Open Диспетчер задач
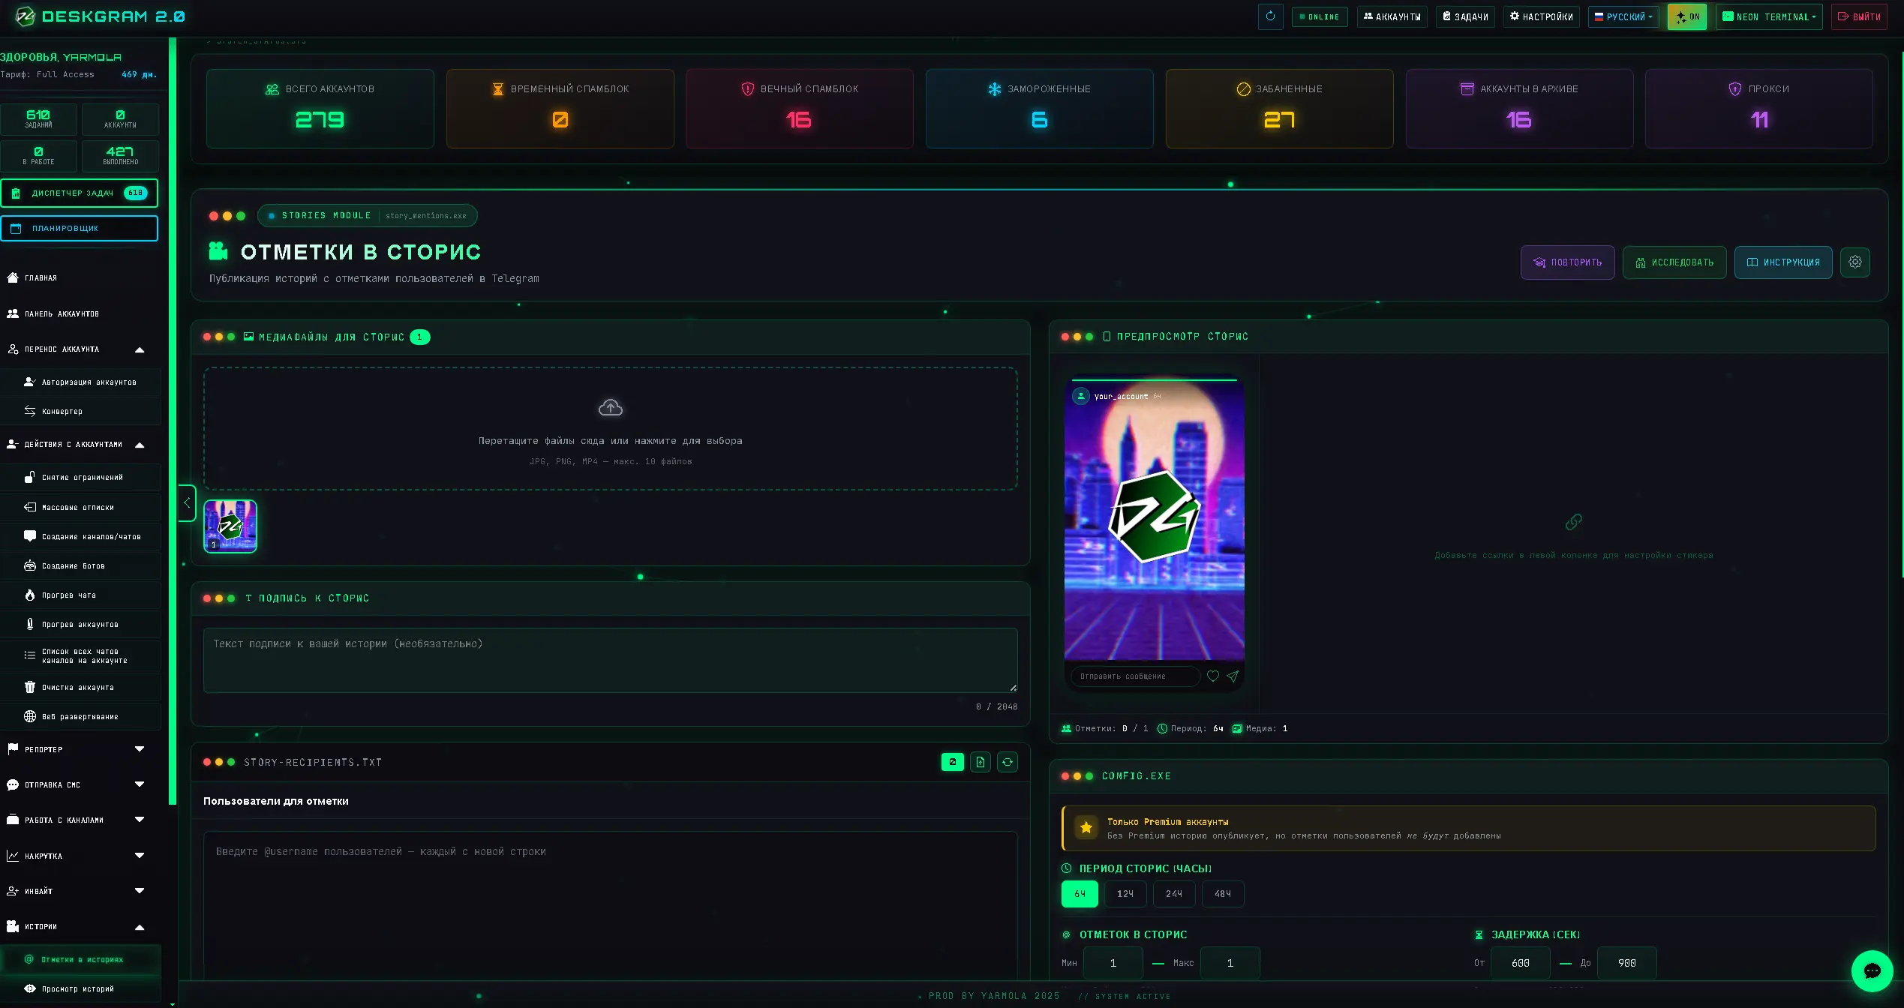The height and width of the screenshot is (1008, 1904). click(80, 193)
